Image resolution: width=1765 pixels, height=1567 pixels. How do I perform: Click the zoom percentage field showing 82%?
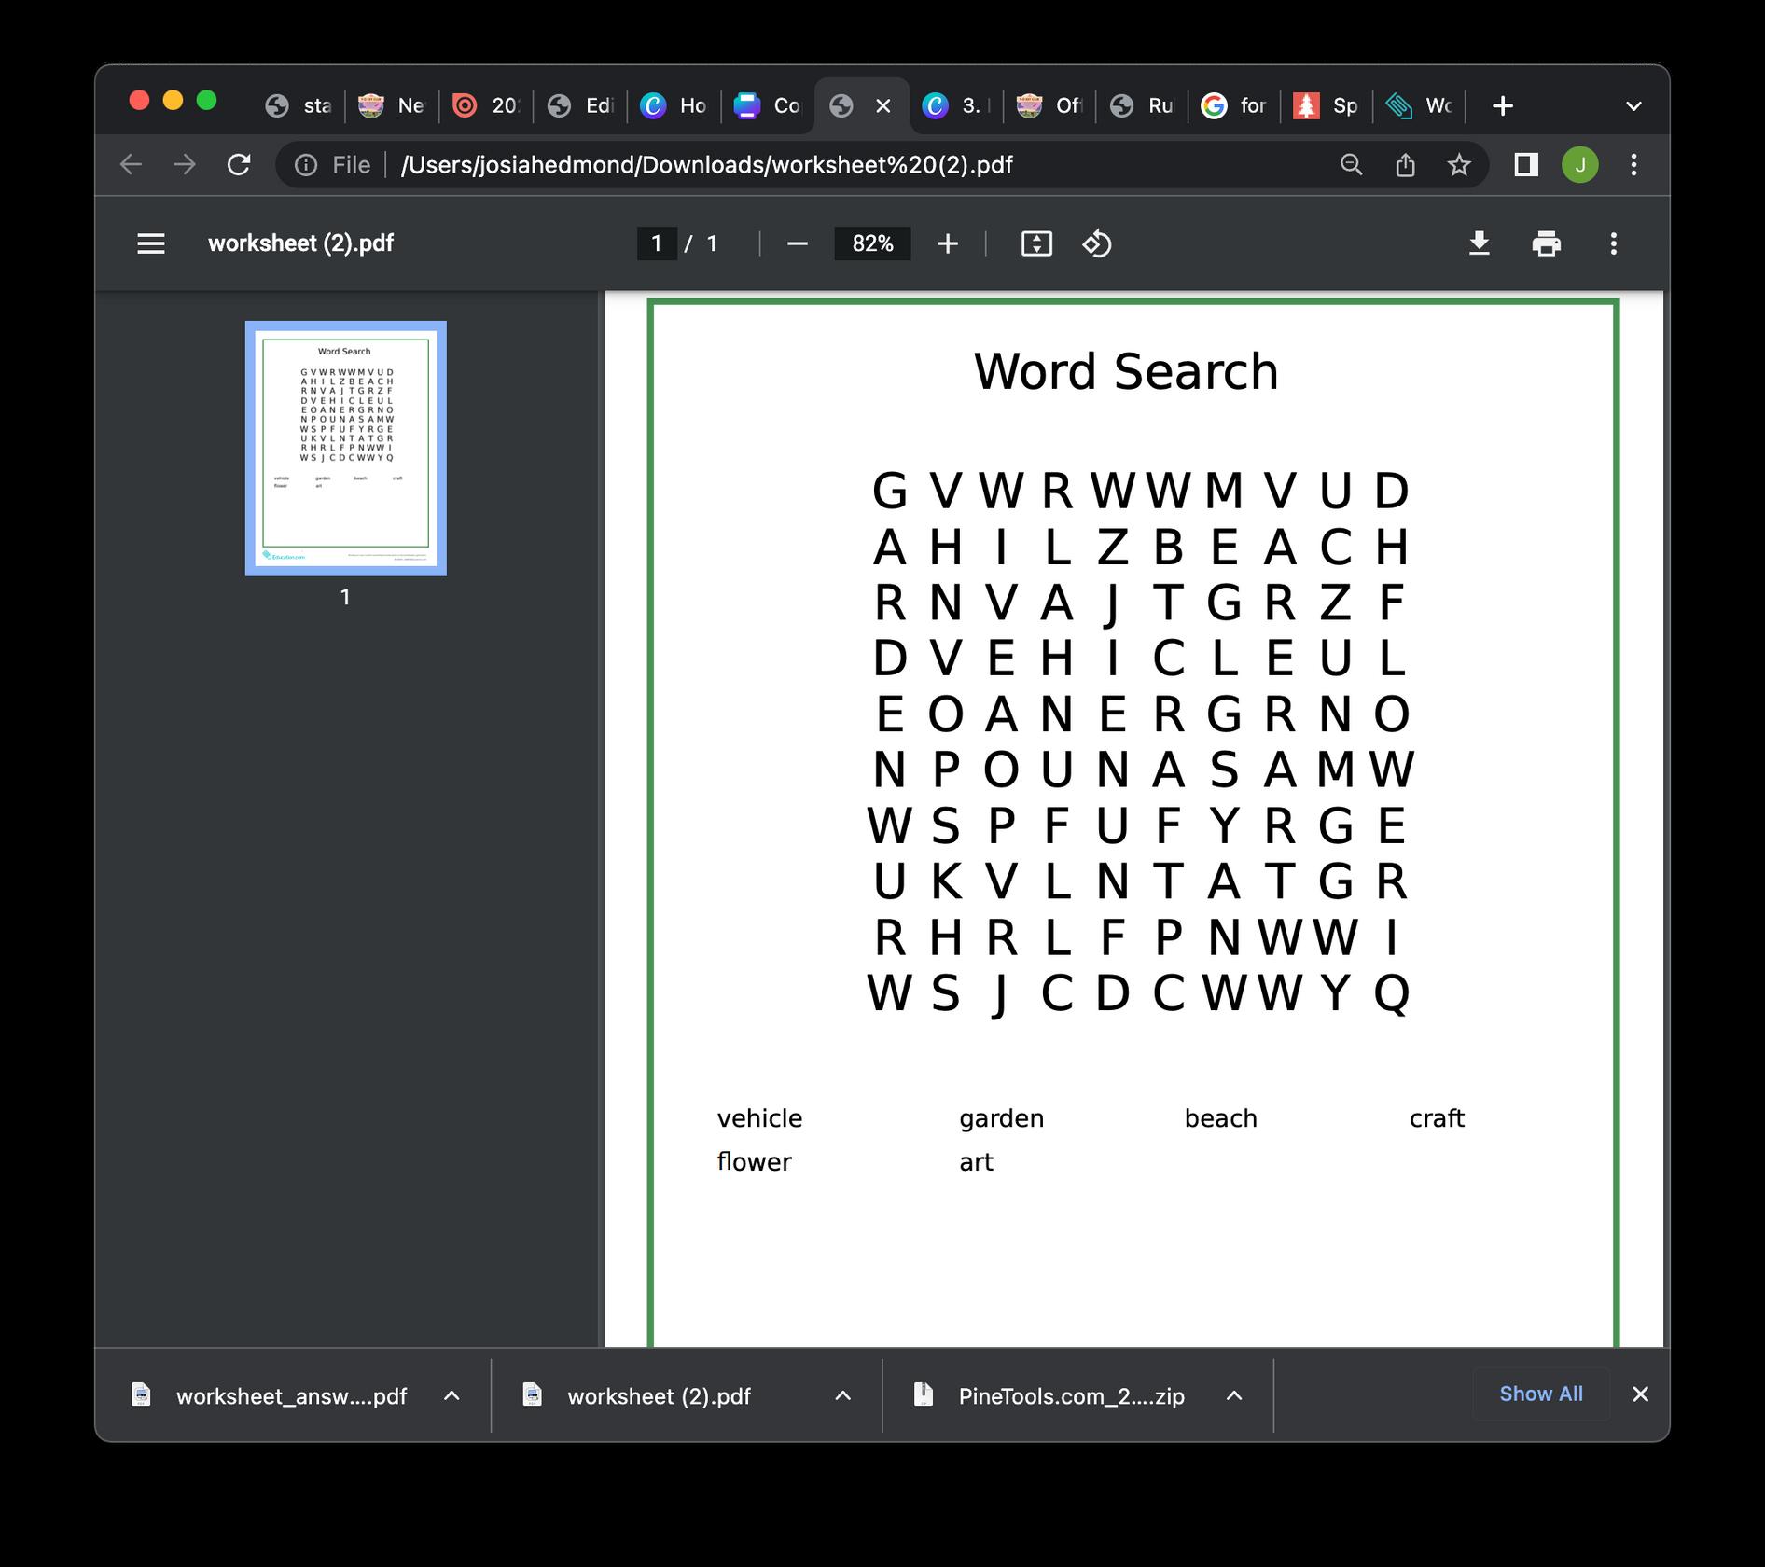click(x=872, y=243)
